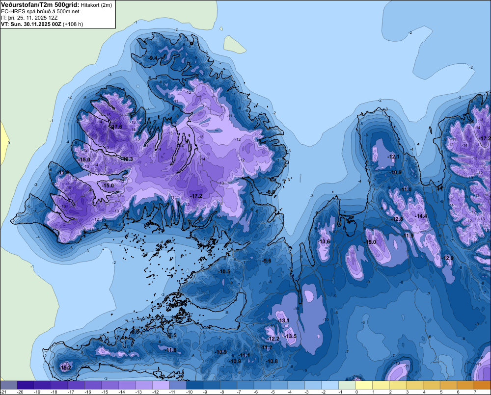The height and width of the screenshot is (395, 491).
Task: Click the '-10.3' temperature value
Action: [x=127, y=159]
